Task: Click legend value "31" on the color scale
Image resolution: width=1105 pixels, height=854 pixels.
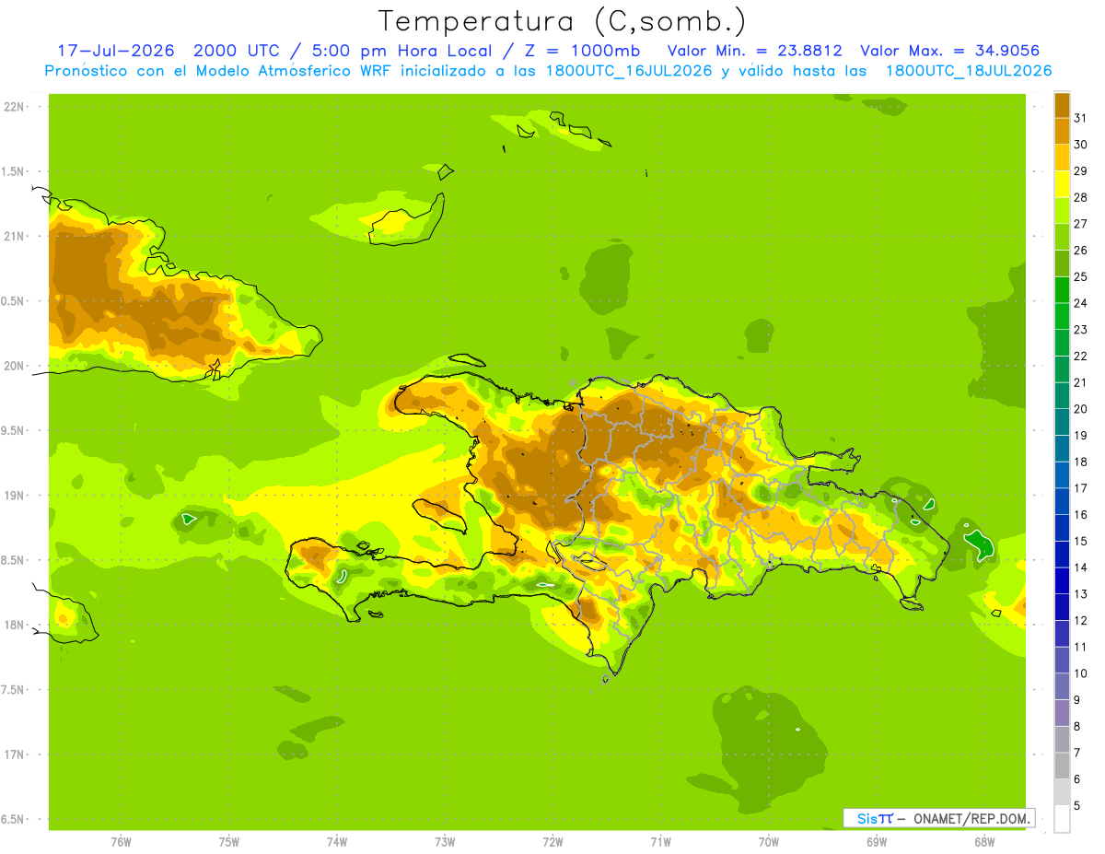Action: tap(1080, 118)
